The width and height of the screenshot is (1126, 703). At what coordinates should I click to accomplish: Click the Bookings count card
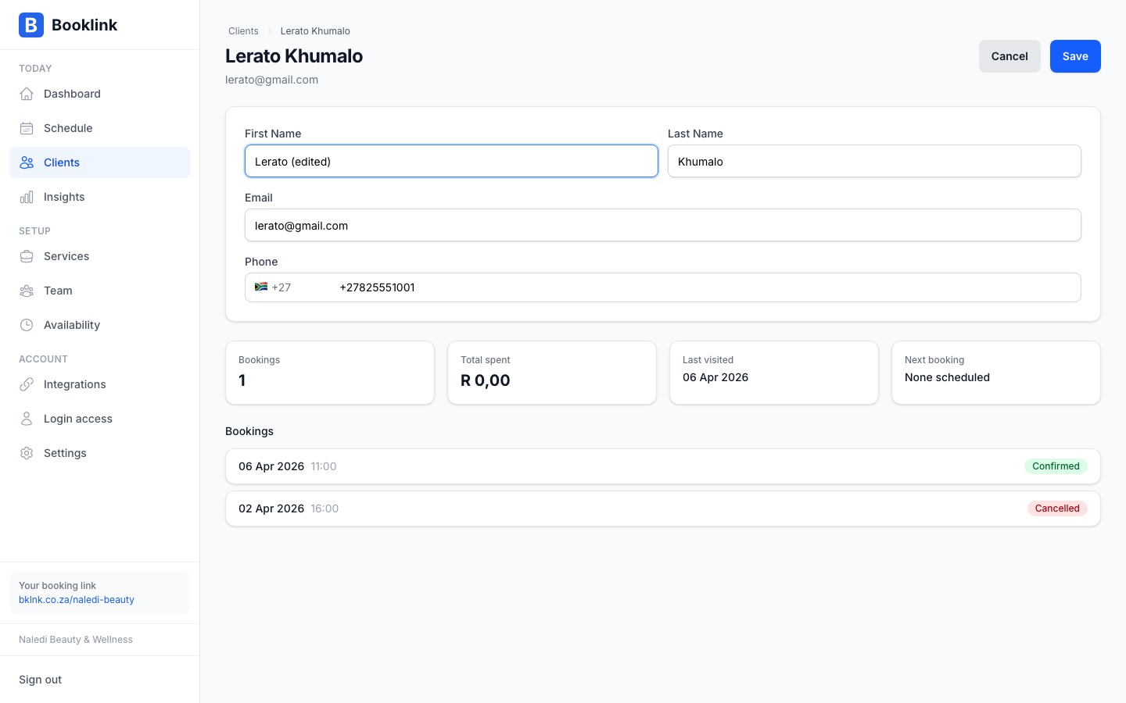330,373
